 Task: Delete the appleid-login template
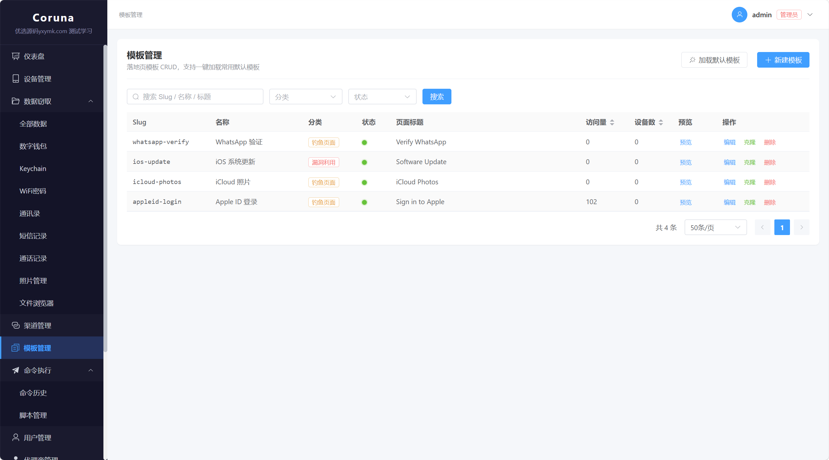pos(770,202)
